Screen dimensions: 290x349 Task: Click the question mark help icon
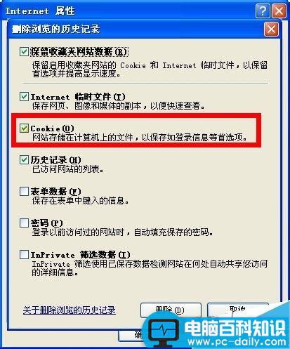[263, 11]
